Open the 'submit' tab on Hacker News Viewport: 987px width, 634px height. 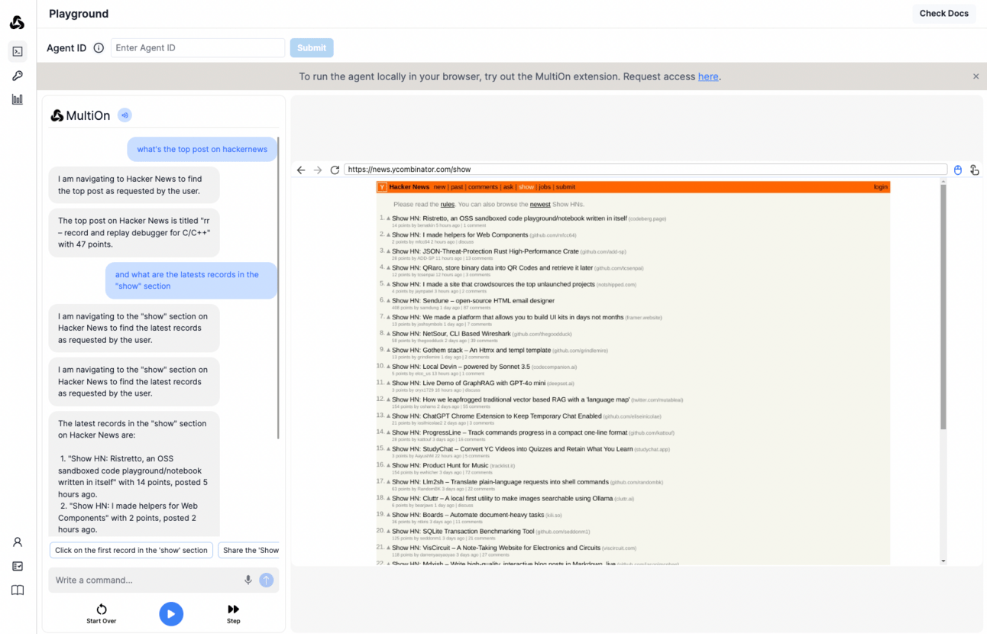pos(565,187)
